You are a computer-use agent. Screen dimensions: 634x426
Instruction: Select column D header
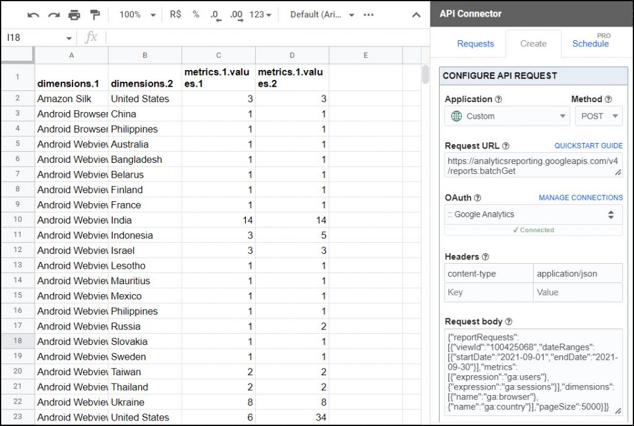point(292,55)
